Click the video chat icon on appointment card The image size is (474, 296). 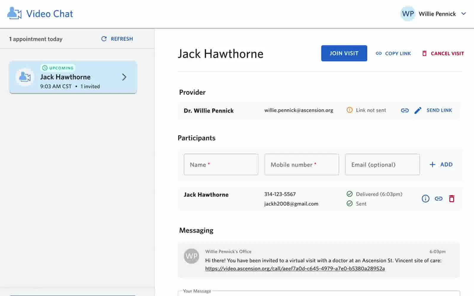(25, 77)
